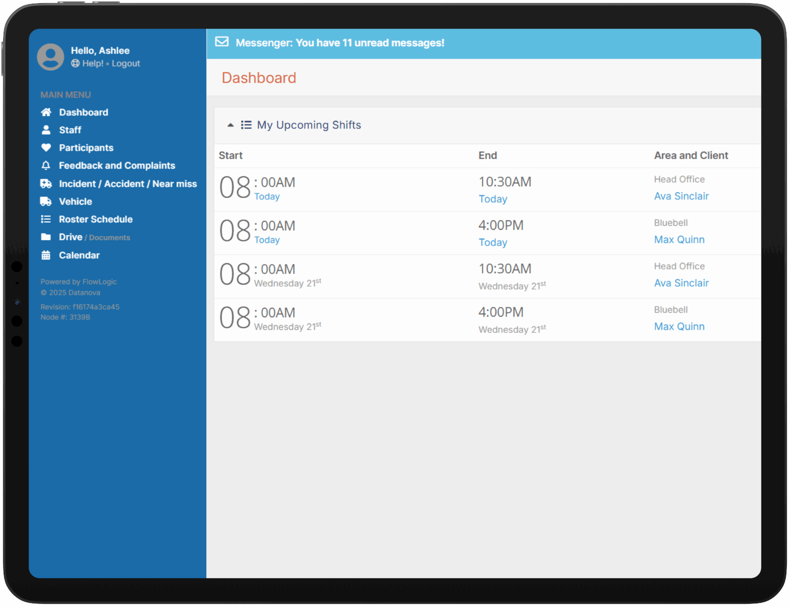Open the Participants menu item
The width and height of the screenshot is (790, 607).
pos(86,148)
